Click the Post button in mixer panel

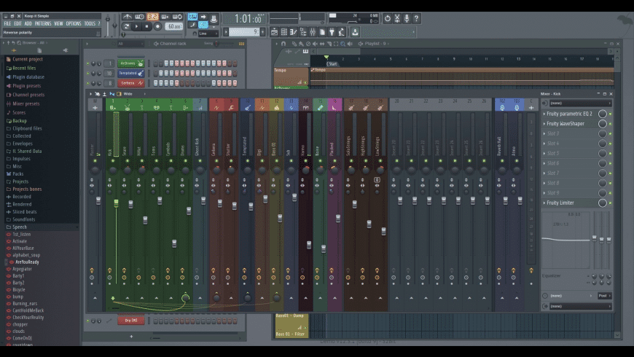pos(603,296)
